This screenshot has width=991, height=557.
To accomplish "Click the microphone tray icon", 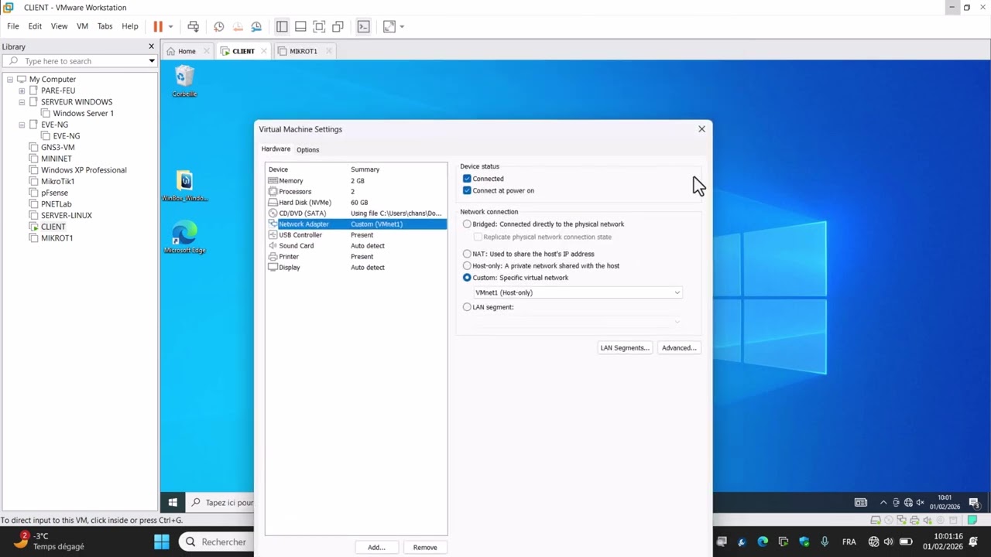I will (825, 542).
